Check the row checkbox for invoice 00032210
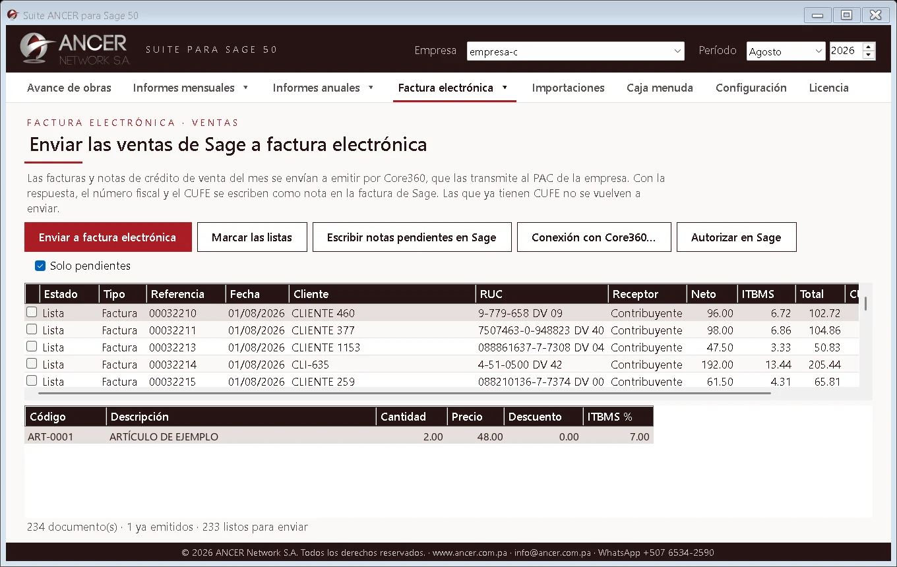This screenshot has width=897, height=567. 32,312
